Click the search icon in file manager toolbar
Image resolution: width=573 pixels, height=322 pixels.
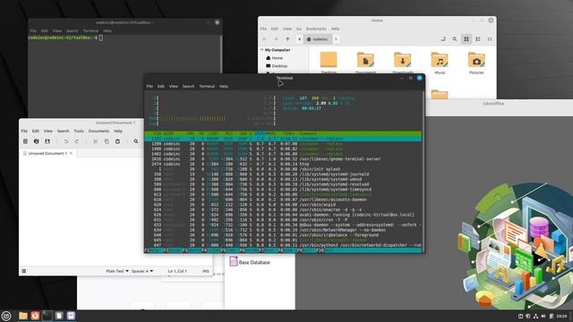tap(455, 39)
